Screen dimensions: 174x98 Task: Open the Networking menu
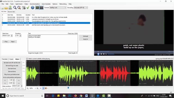(63, 4)
